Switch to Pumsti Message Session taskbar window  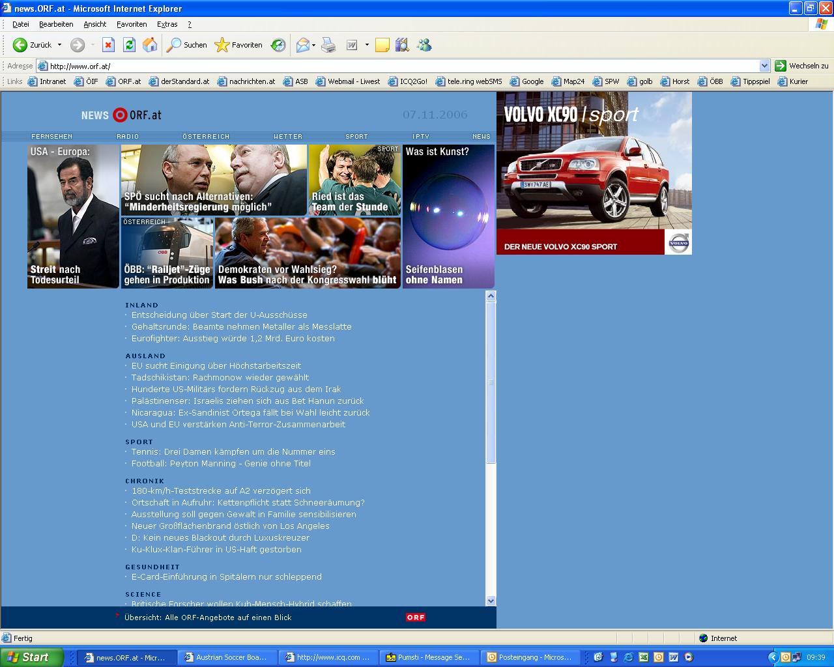[429, 657]
